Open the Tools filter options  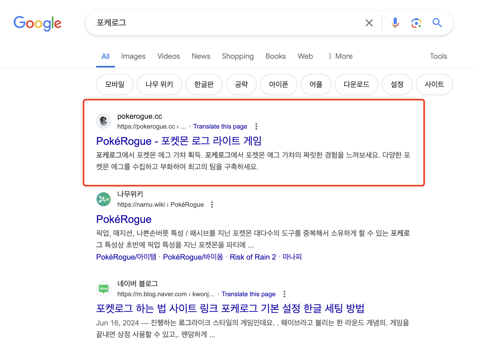(438, 56)
